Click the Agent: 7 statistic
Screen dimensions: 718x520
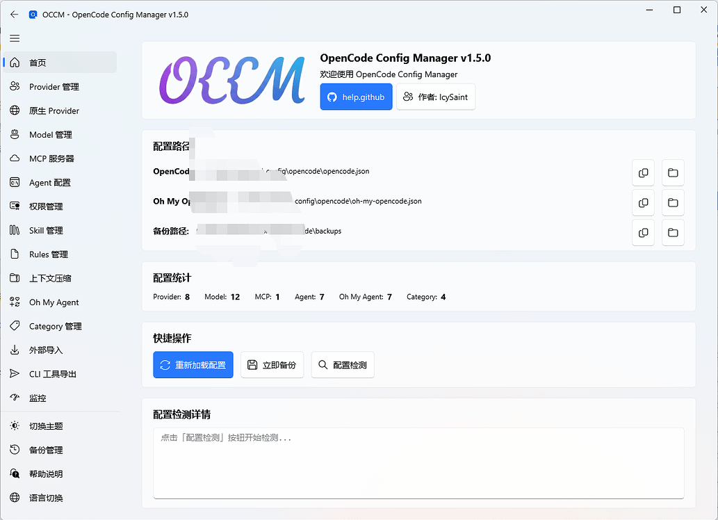(x=309, y=297)
